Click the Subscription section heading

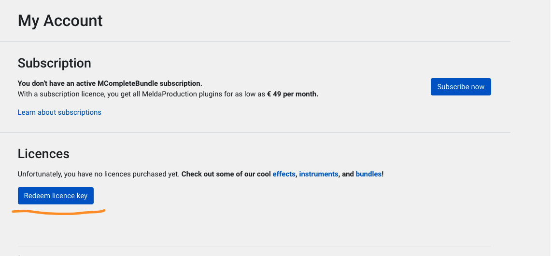click(55, 63)
